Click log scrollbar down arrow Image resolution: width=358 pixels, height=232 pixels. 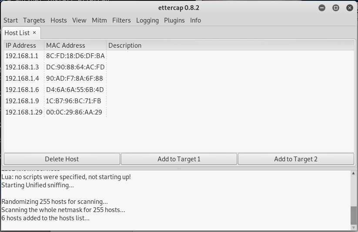[x=354, y=227]
